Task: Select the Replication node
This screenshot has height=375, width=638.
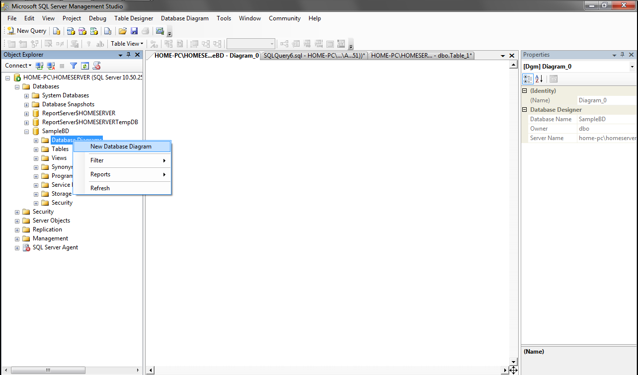Action: pyautogui.click(x=47, y=229)
